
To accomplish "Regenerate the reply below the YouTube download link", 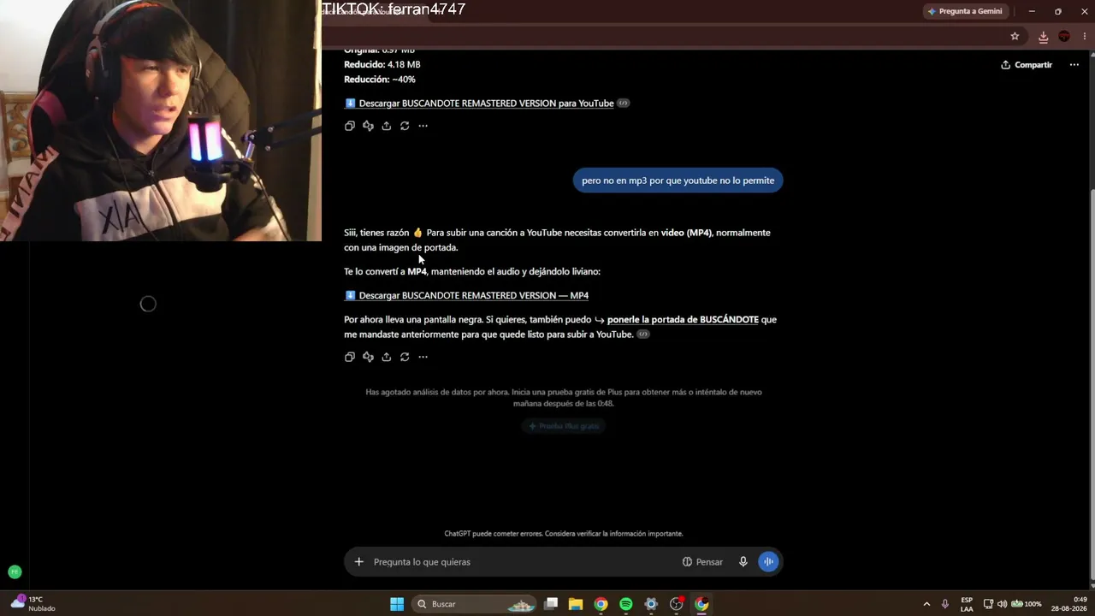I will click(405, 126).
